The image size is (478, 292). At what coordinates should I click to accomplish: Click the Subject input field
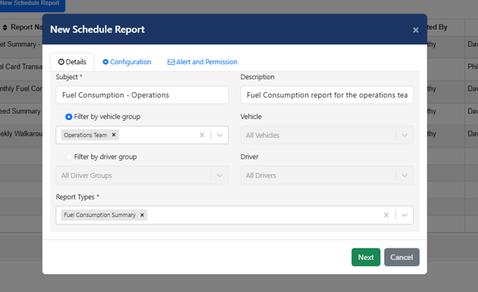click(142, 95)
